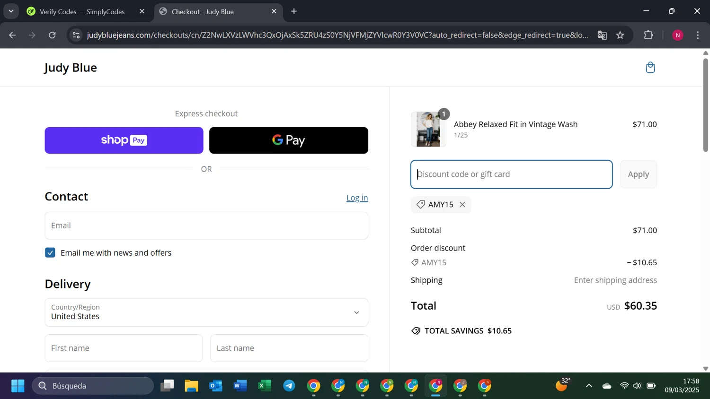Click the page vertical scrollbar
710x399 pixels.
point(705,105)
